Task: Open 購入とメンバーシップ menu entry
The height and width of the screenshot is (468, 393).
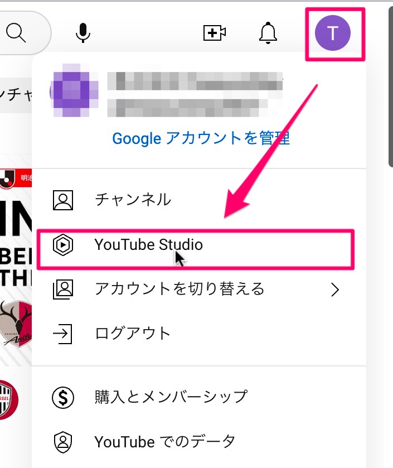Action: click(x=199, y=397)
